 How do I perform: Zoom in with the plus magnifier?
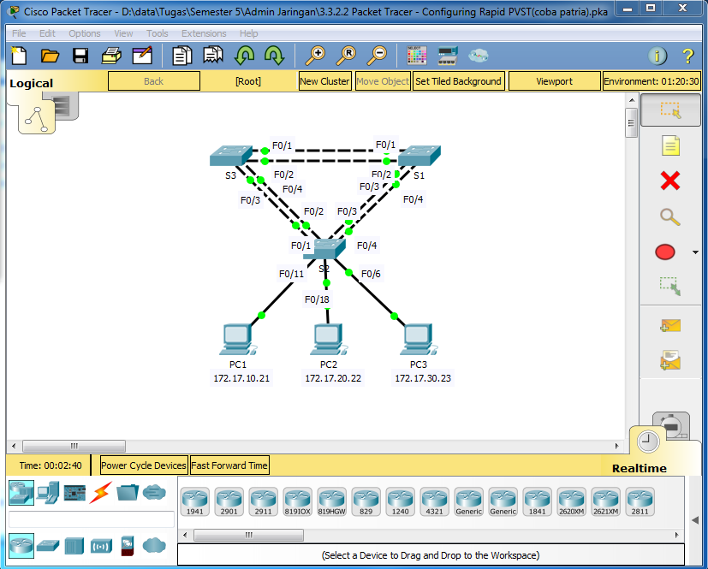point(315,56)
